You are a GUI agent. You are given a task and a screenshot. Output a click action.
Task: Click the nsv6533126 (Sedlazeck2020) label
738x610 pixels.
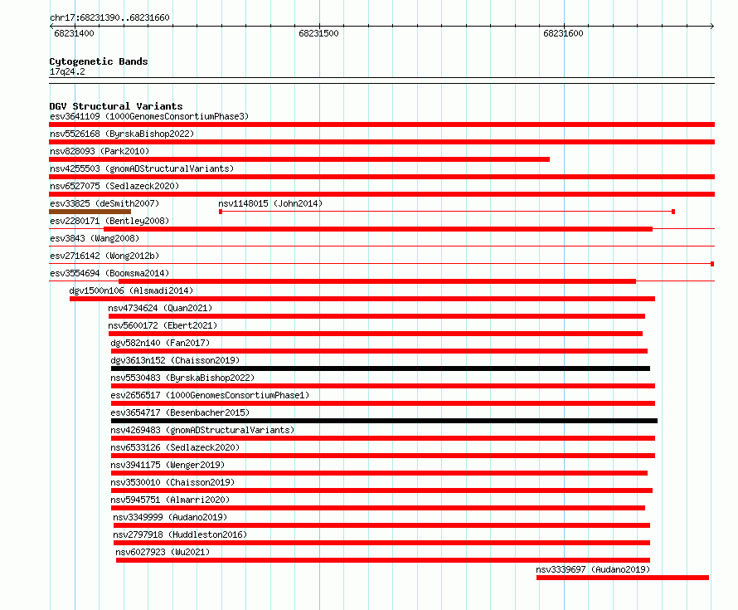tap(175, 447)
